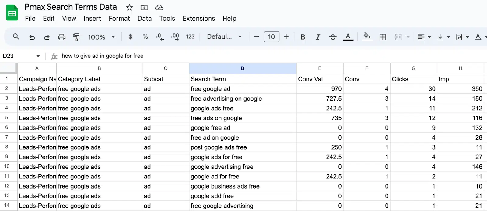
Task: Open the text color picker
Action: [x=348, y=37]
